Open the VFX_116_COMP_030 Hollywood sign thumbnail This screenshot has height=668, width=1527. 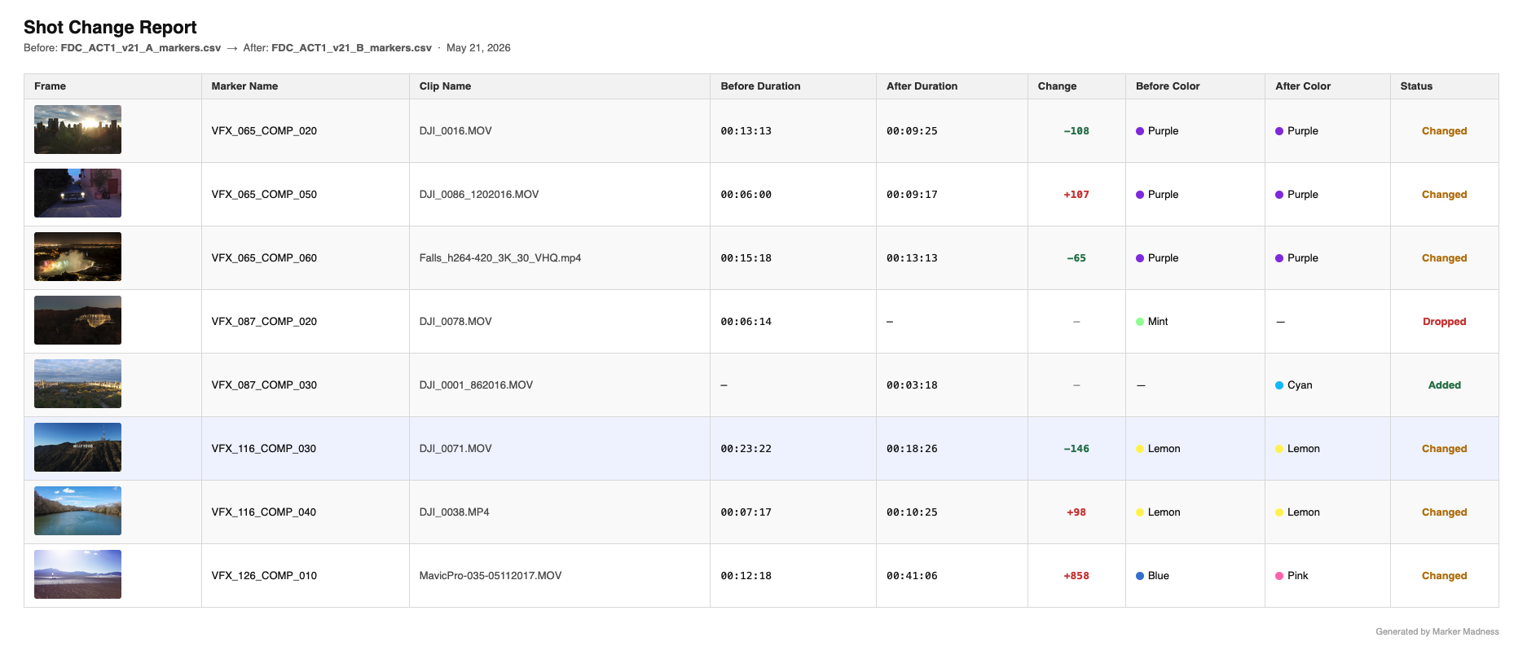pos(77,447)
